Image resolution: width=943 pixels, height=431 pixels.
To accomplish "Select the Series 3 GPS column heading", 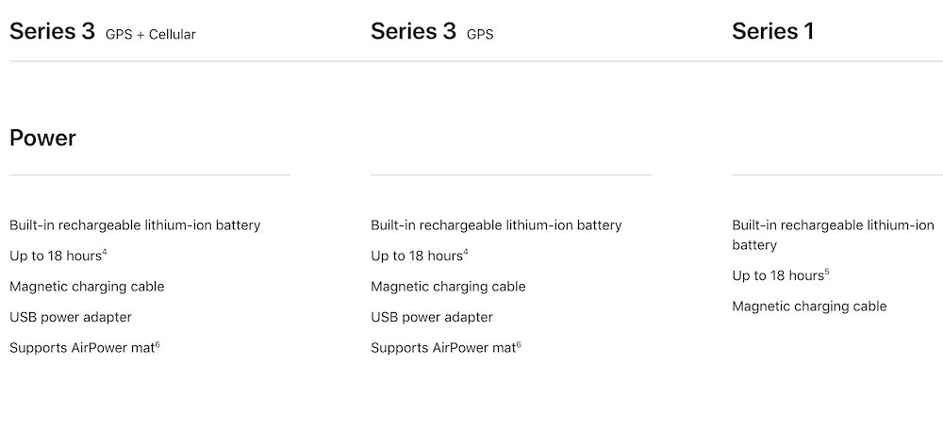I will pos(432,32).
